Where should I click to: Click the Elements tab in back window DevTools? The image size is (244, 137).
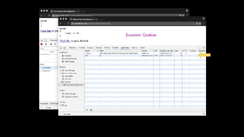54,40
